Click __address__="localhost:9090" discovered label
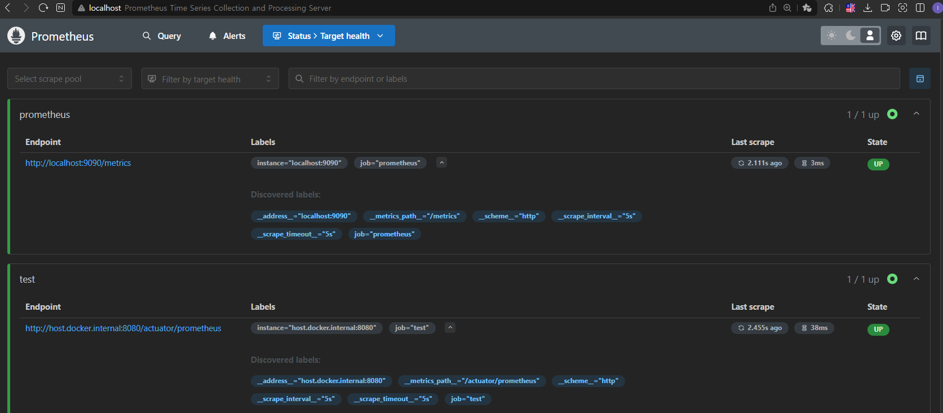Image resolution: width=943 pixels, height=413 pixels. tap(304, 216)
